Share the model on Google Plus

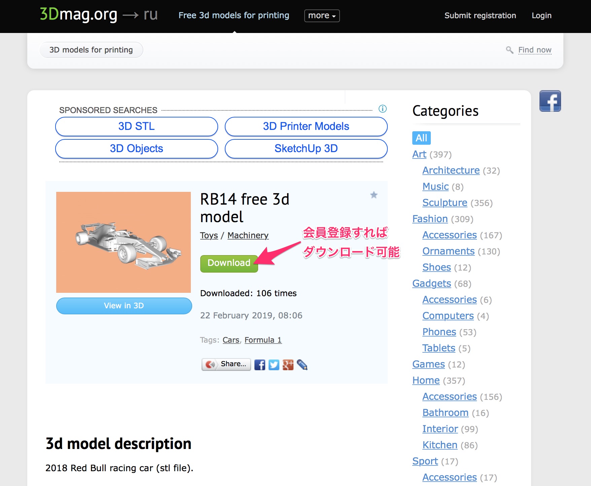click(x=288, y=365)
